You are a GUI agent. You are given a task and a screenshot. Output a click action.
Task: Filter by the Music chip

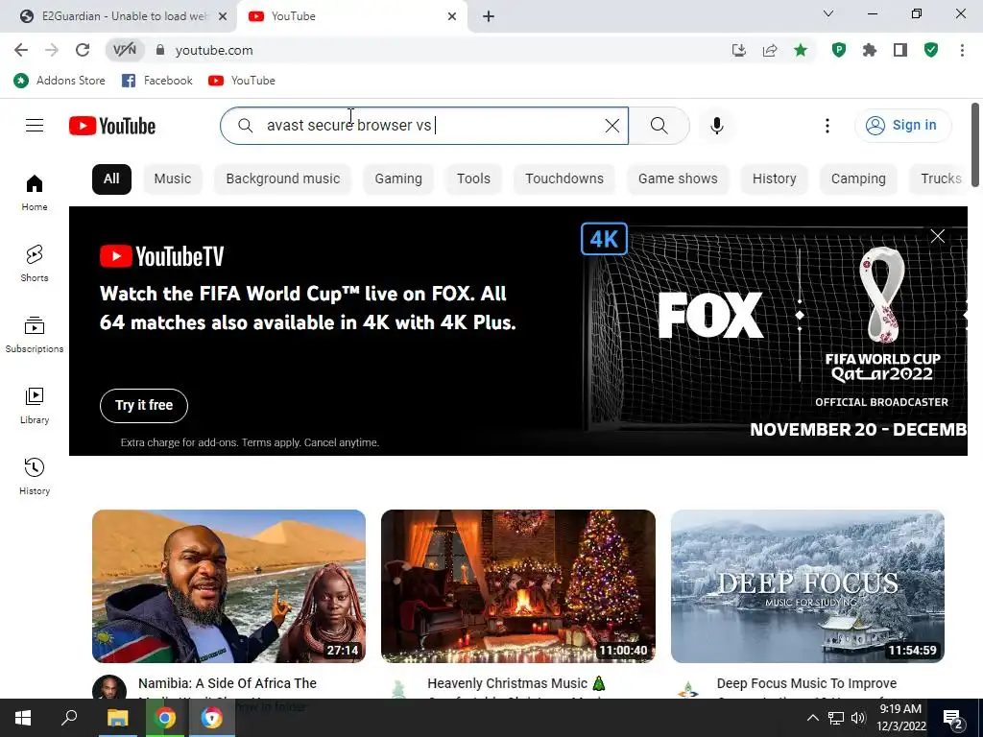pyautogui.click(x=173, y=178)
